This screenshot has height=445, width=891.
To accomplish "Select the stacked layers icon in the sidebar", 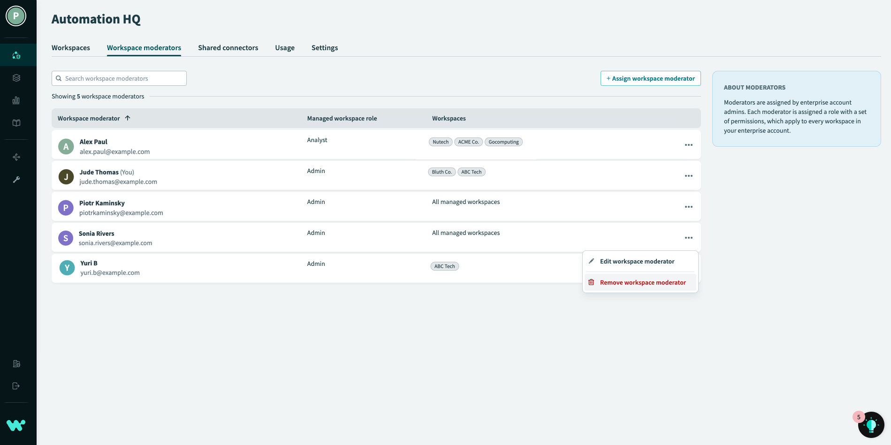I will pos(16,77).
